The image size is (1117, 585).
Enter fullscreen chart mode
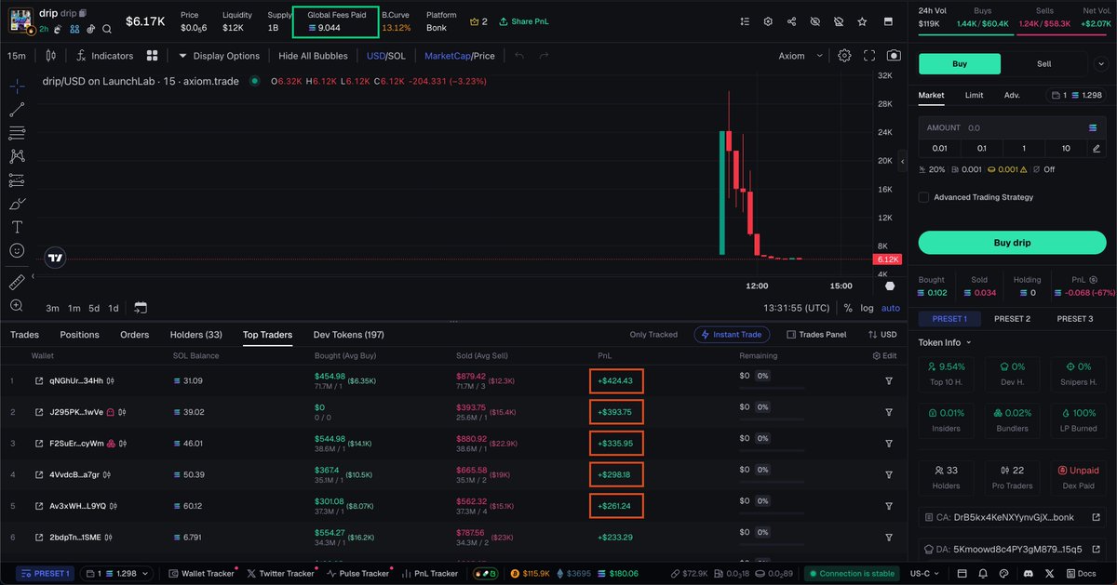tap(869, 56)
